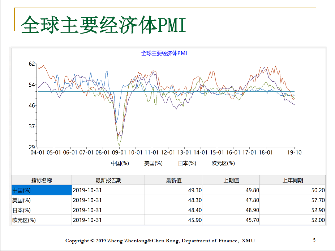Screen dimensions: 335x251
Task: Click the 09-01 x-axis date label
Action: pos(119,152)
